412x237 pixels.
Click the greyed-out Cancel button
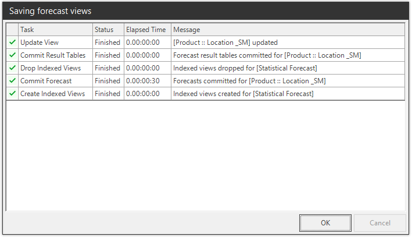click(x=380, y=223)
